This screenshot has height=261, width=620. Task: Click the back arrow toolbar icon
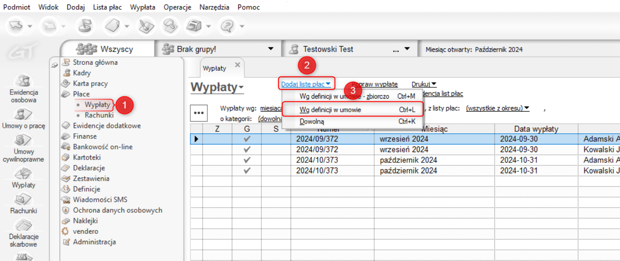(16, 26)
